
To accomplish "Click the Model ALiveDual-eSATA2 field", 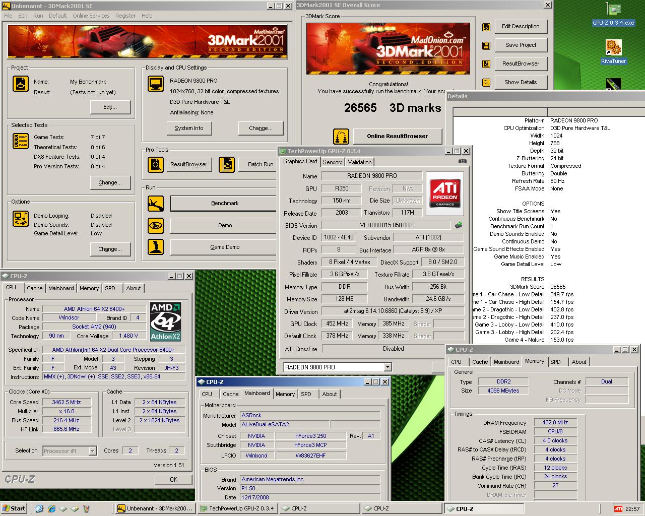I will pyautogui.click(x=285, y=425).
